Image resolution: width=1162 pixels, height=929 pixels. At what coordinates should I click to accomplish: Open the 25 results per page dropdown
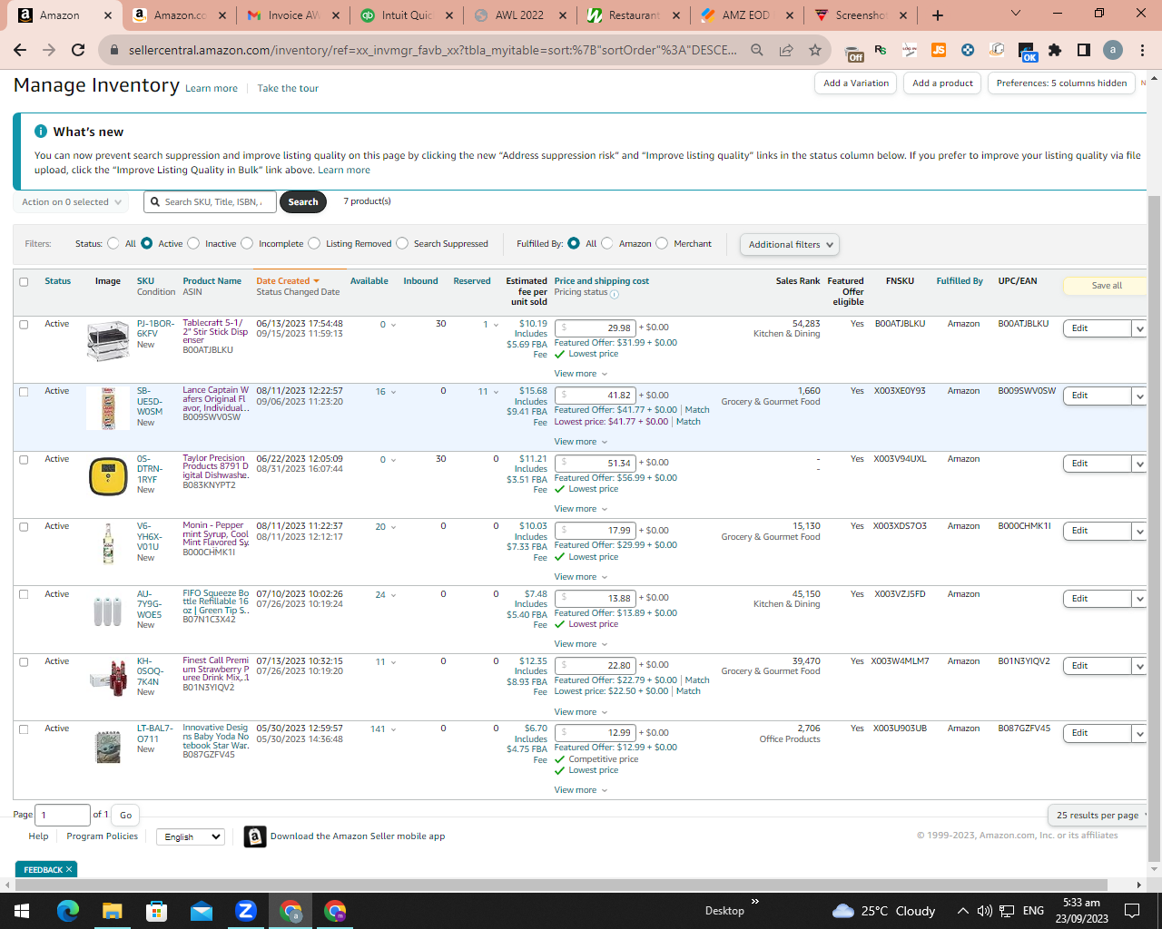tap(1097, 815)
